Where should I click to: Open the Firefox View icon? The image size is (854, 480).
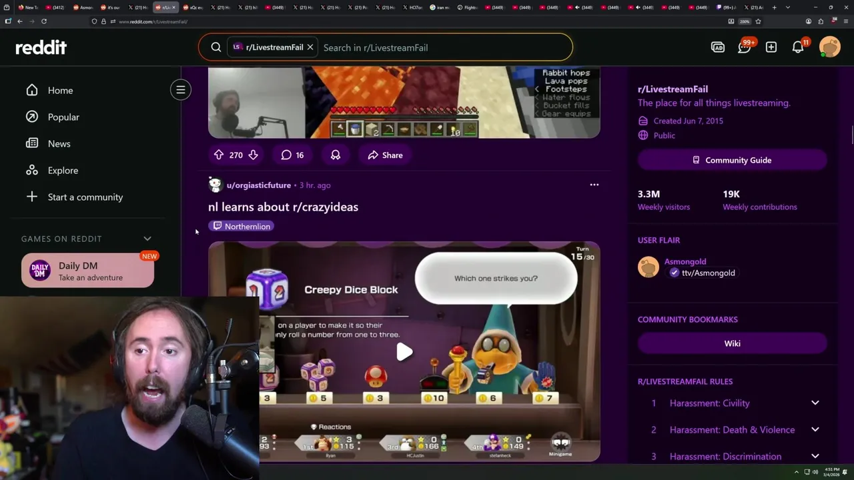tap(7, 7)
